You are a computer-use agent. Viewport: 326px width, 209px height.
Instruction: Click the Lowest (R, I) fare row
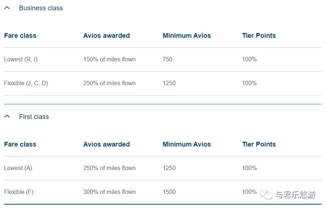click(x=163, y=60)
